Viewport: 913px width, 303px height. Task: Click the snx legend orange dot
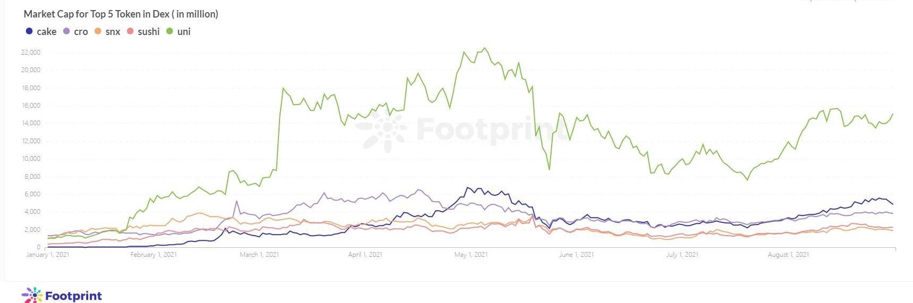click(x=98, y=31)
